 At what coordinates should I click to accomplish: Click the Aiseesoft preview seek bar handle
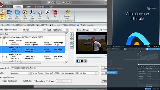tap(139, 64)
